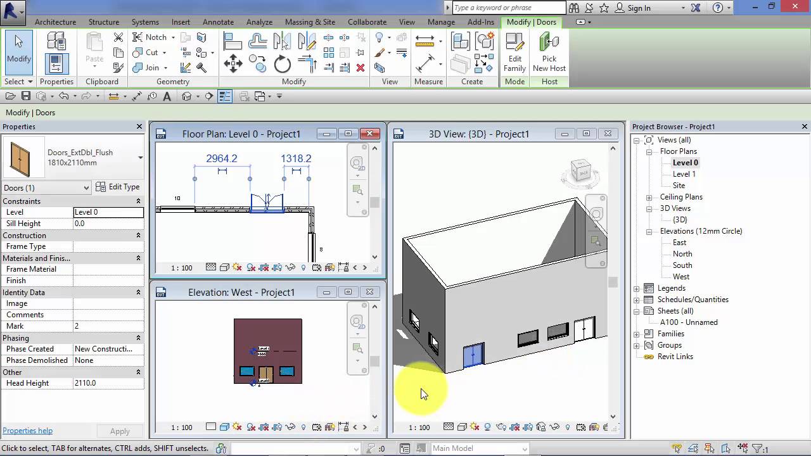Toggle Drag Elements on Selection in the status bar

pos(743,449)
